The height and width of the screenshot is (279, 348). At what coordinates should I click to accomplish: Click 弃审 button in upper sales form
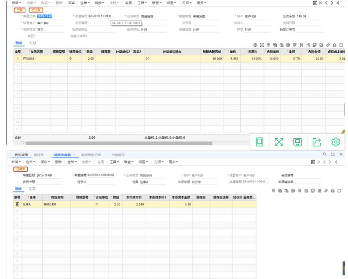tap(71, 2)
